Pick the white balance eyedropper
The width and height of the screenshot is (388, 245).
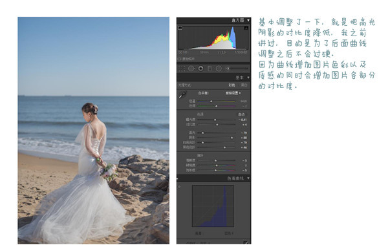[182, 94]
